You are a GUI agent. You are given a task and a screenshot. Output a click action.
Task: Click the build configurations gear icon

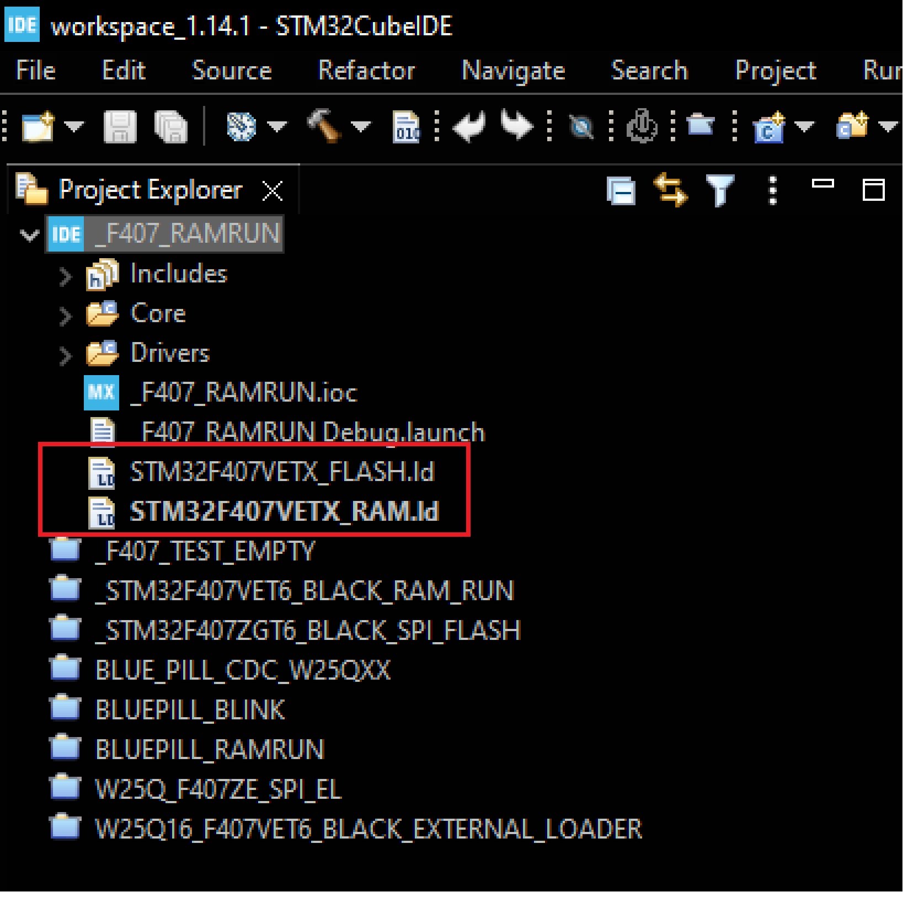pos(242,127)
